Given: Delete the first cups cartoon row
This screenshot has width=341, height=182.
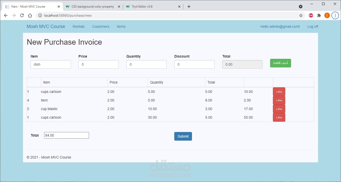Looking at the screenshot, I should (279, 92).
